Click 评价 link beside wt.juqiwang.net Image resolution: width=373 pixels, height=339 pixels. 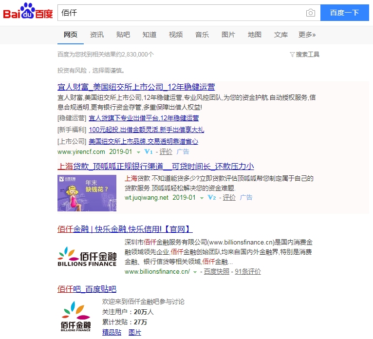(229, 197)
